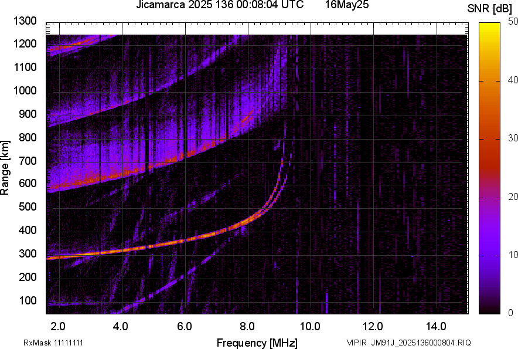Image resolution: width=518 pixels, height=349 pixels.
Task: Click the range tick label '300'
Action: (x=28, y=254)
